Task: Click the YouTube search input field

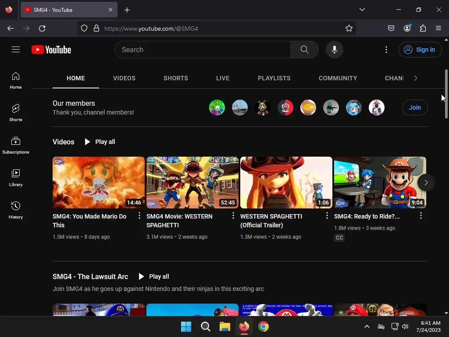Action: point(203,50)
